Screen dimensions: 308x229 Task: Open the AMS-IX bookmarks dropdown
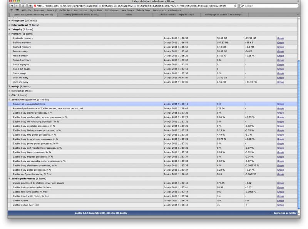26,10
